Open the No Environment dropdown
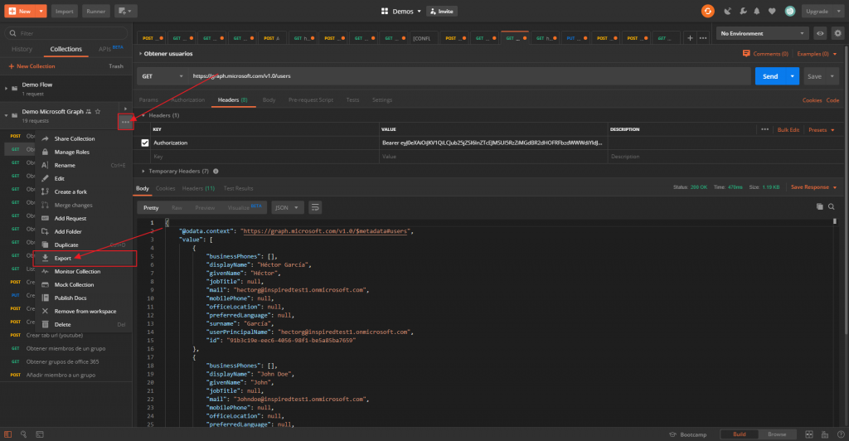 (x=763, y=33)
